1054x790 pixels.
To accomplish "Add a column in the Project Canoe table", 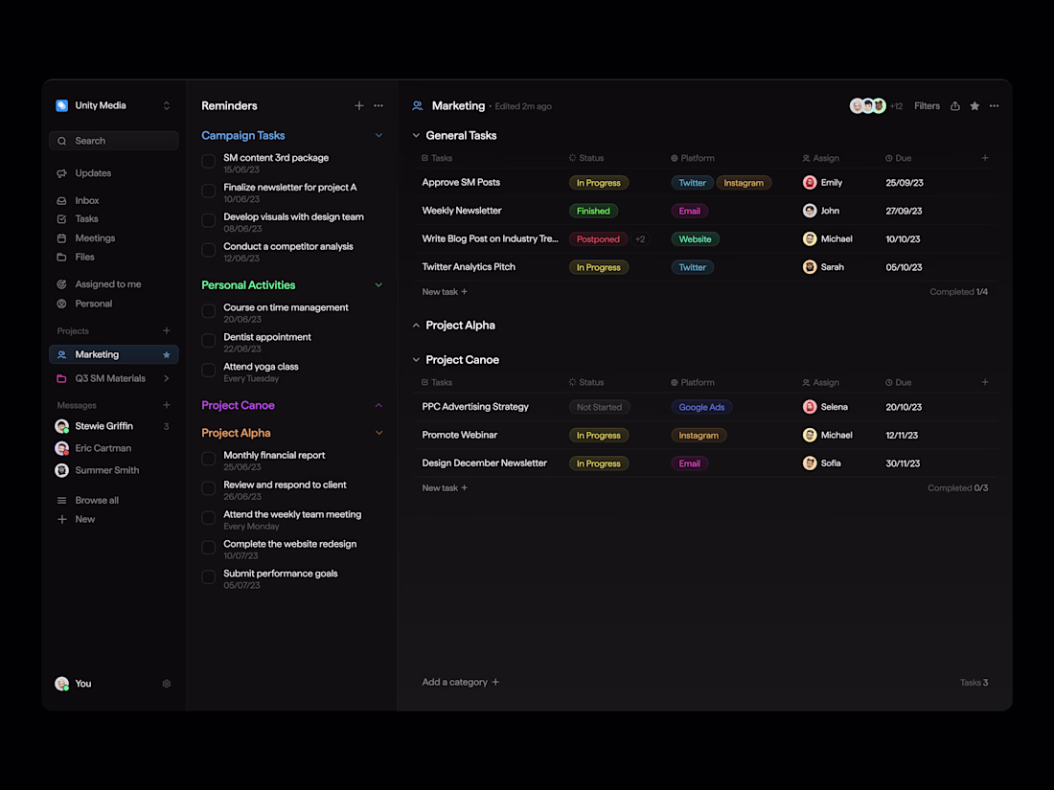I will pyautogui.click(x=985, y=382).
